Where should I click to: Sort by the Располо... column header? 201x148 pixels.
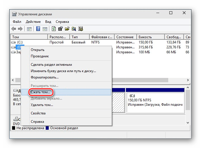59,37
